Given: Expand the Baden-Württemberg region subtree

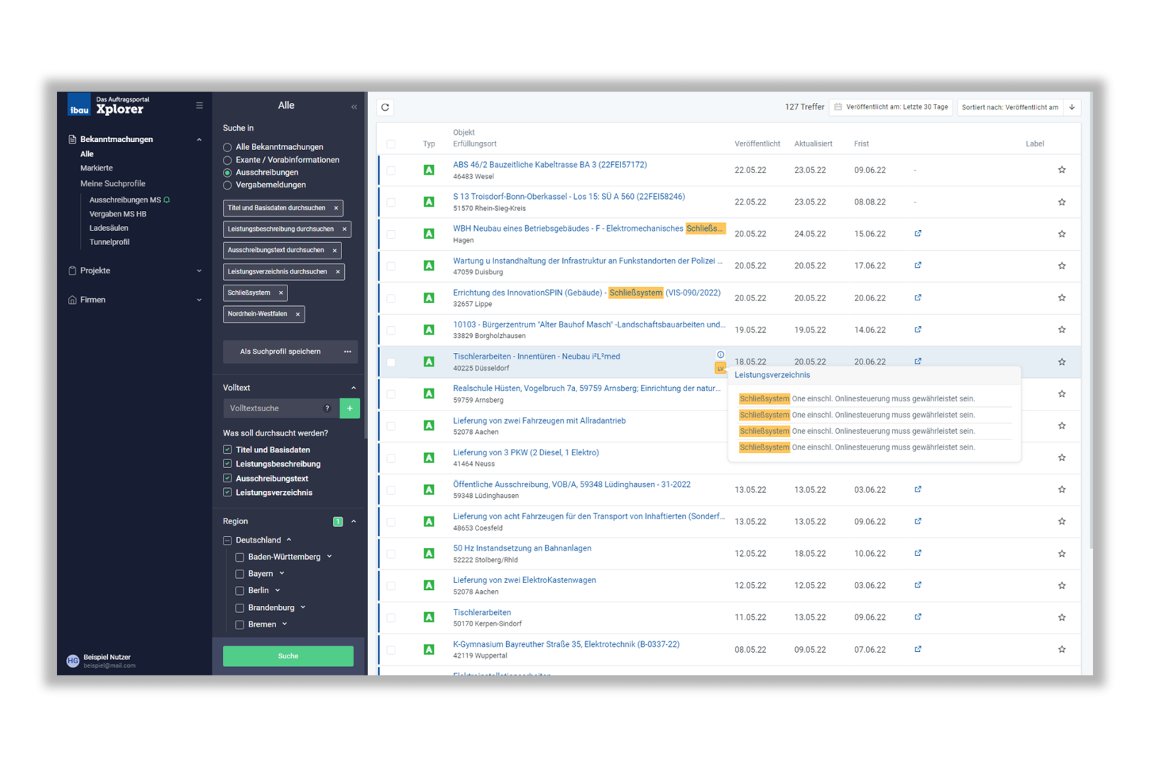Looking at the screenshot, I should (x=329, y=557).
